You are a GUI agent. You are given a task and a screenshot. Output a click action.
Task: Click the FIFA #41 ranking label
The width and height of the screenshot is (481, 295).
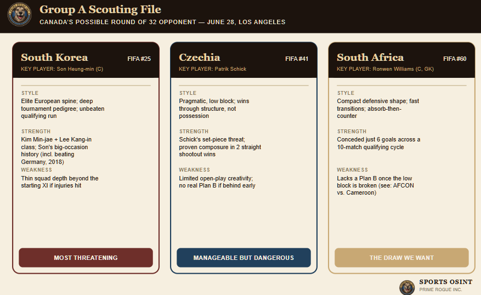[x=297, y=59]
